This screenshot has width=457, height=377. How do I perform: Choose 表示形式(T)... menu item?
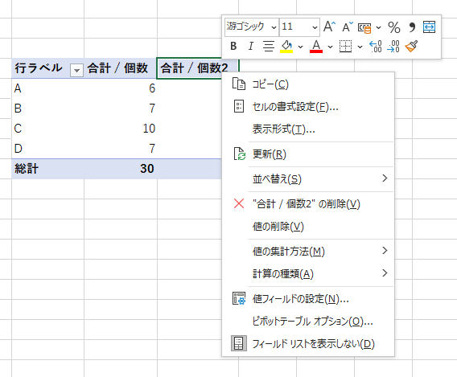coord(308,129)
